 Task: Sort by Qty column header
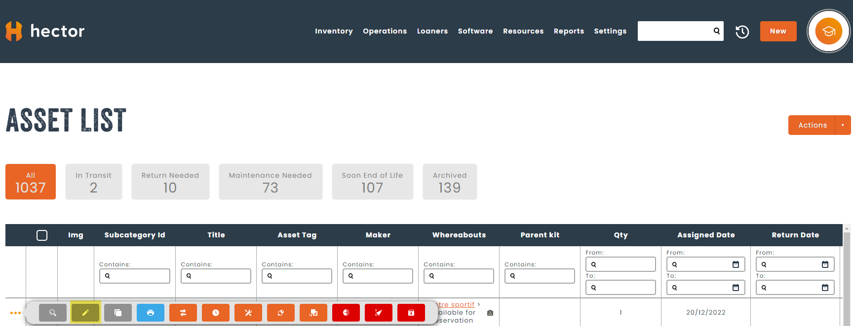click(621, 235)
